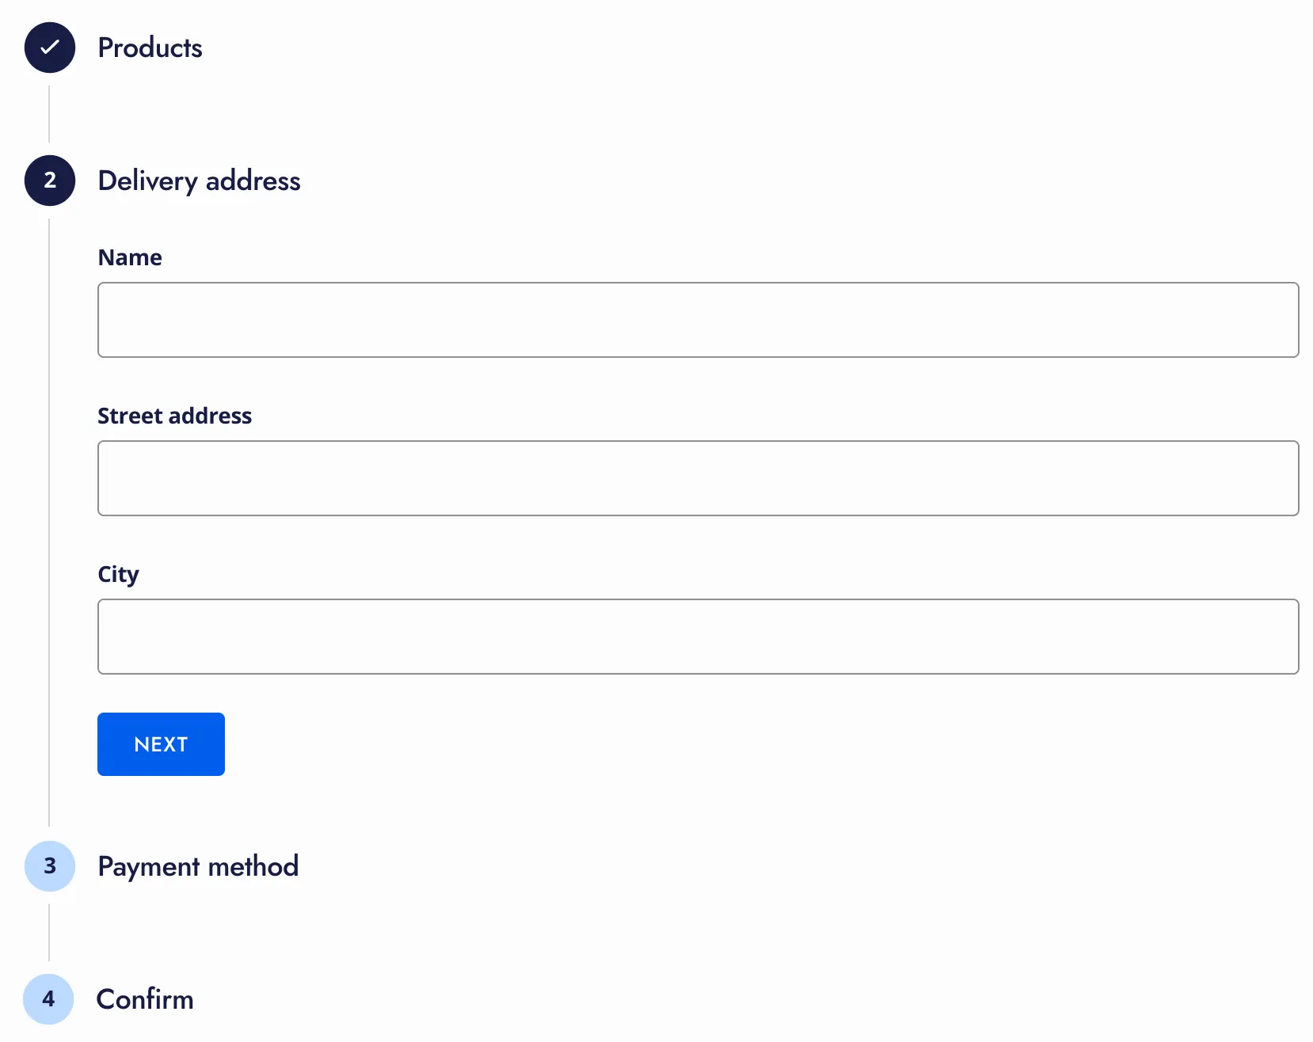Click the white checkmark inside Products circle
The image size is (1313, 1042).
[50, 48]
